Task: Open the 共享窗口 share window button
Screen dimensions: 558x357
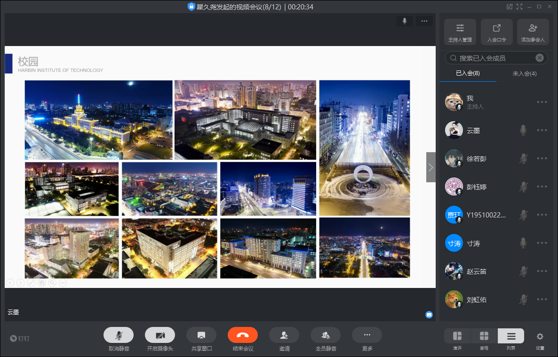Action: (201, 335)
